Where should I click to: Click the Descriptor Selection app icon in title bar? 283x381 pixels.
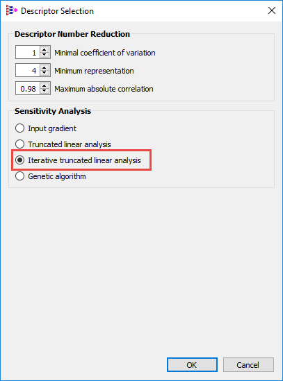click(x=11, y=10)
